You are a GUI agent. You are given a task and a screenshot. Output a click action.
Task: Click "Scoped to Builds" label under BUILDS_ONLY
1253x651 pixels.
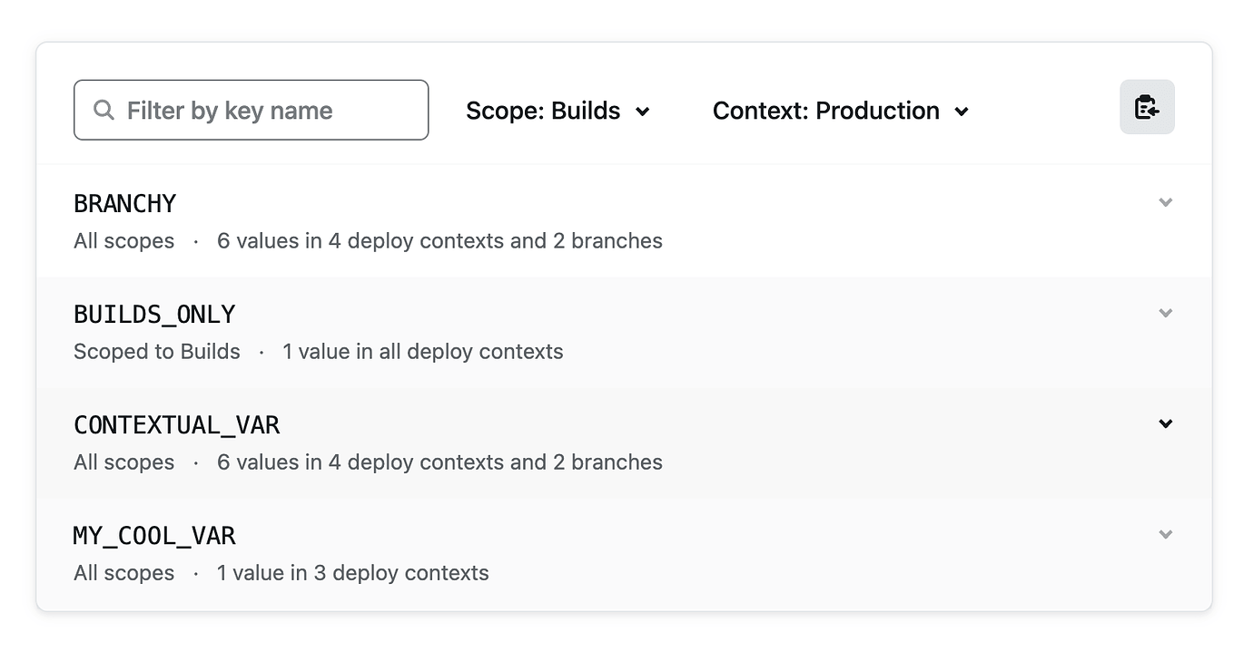pyautogui.click(x=156, y=352)
